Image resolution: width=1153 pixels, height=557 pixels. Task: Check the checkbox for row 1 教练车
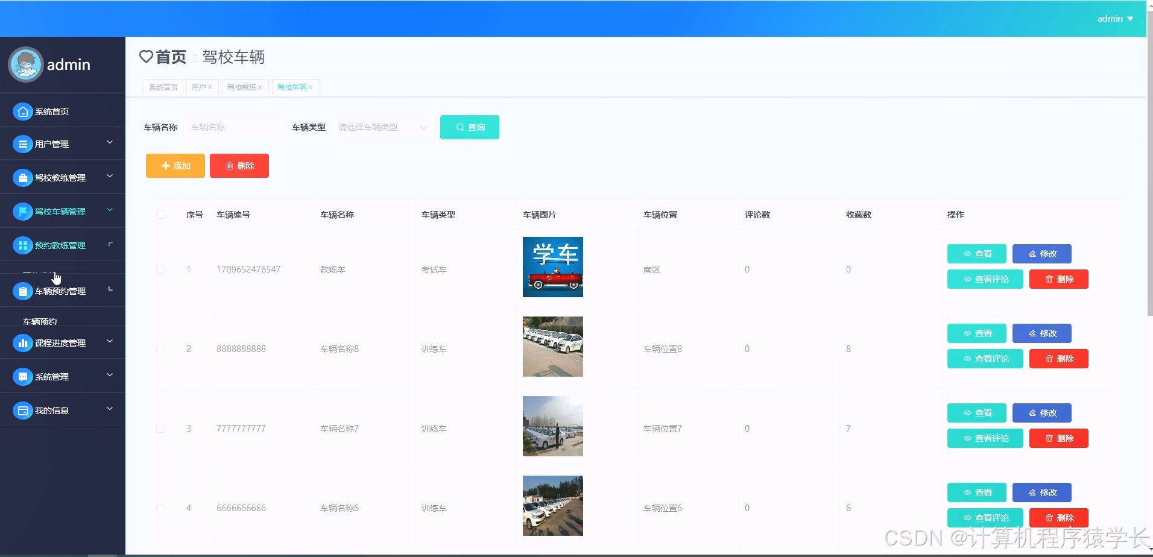tap(161, 269)
